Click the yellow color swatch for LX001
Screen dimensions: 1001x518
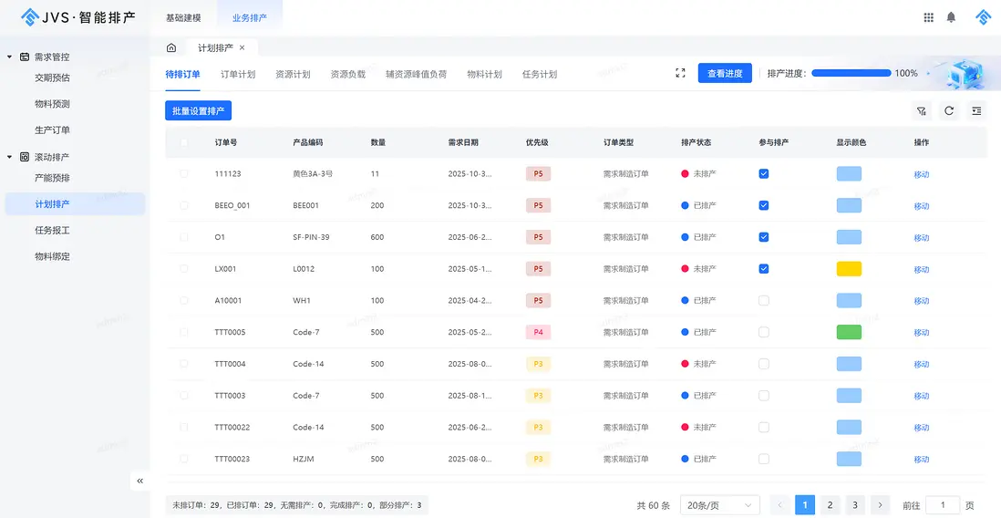point(848,269)
